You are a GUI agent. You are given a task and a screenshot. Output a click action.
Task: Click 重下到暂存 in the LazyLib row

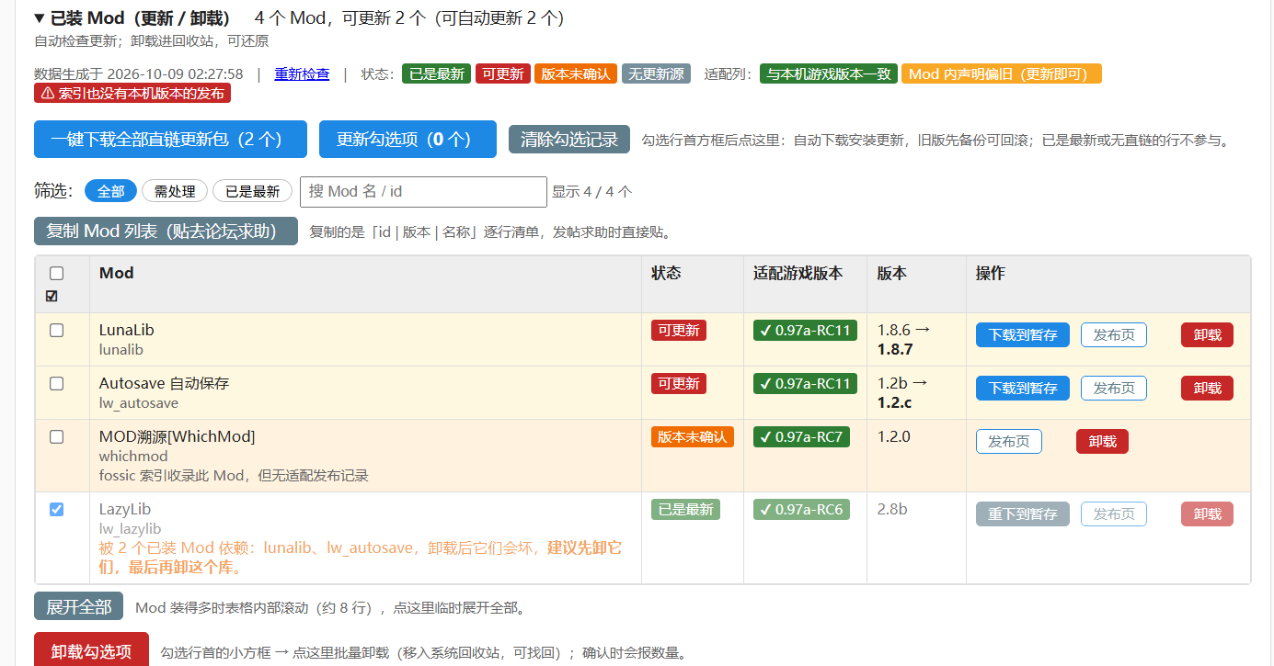(1023, 514)
